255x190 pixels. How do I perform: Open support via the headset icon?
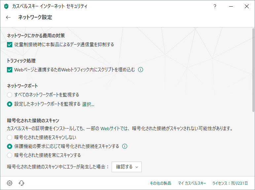pos(21,183)
